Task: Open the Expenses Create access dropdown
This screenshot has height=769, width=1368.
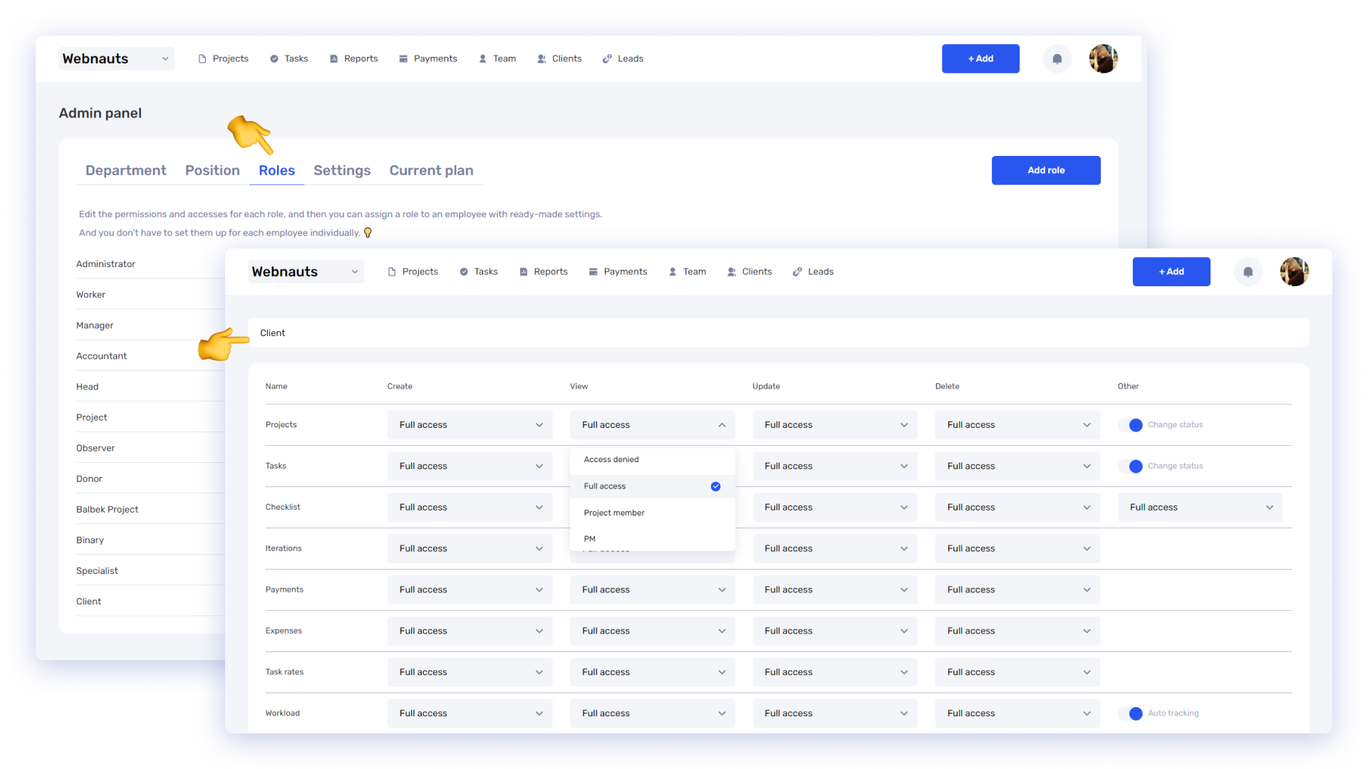Action: 470,631
